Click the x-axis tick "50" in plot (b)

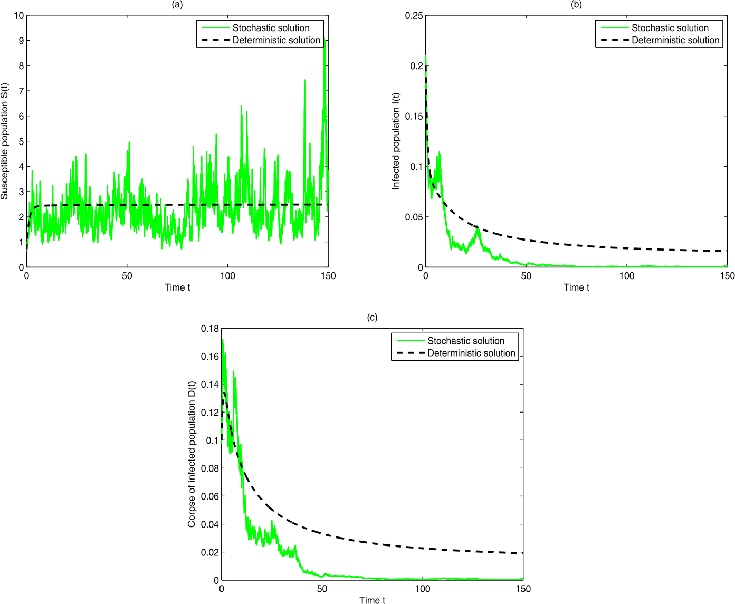(526, 276)
